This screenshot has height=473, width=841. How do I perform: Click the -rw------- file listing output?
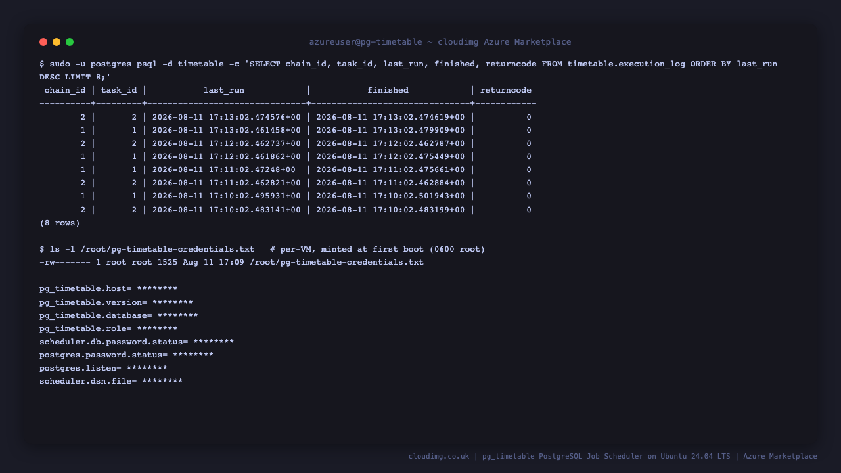point(231,262)
